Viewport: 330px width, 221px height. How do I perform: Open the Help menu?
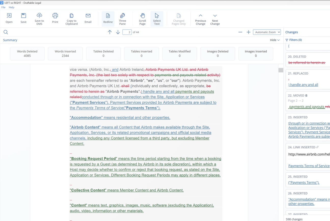point(11,7)
